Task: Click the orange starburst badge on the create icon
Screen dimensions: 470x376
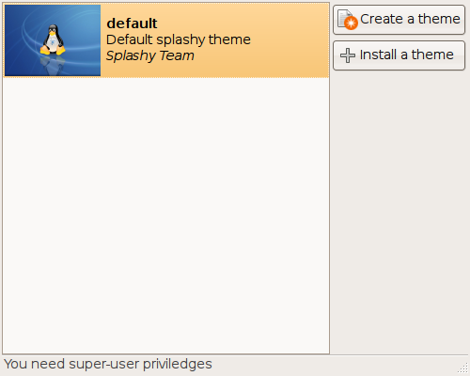Action: tap(351, 23)
